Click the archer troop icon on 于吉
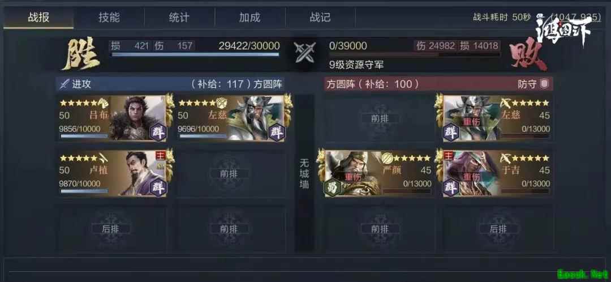This screenshot has height=282, width=611. pos(505,158)
